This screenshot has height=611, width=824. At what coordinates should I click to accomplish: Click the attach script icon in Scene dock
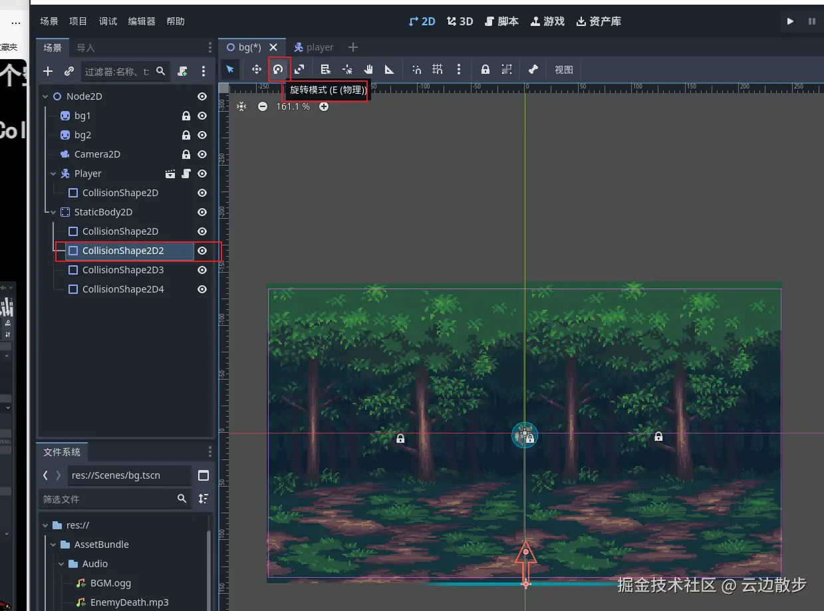tap(182, 71)
